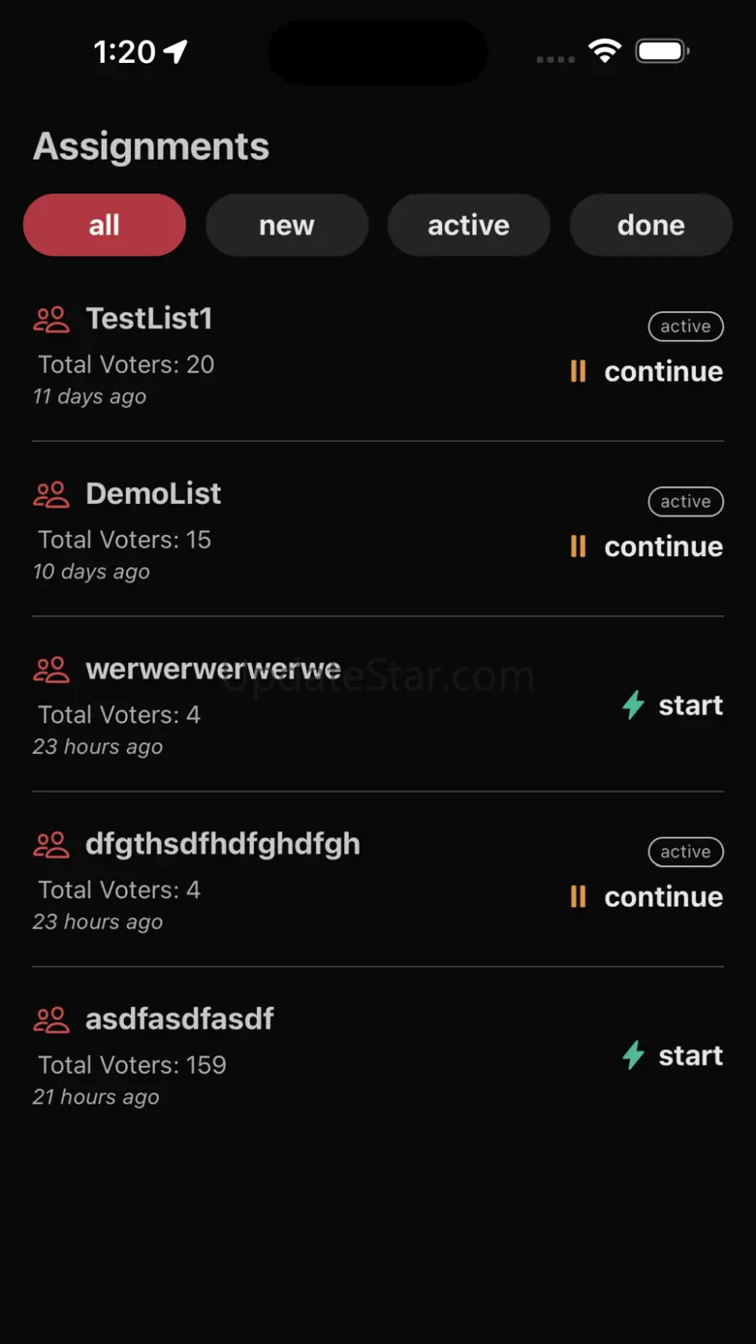Switch to the "new" filter tab

pyautogui.click(x=287, y=225)
